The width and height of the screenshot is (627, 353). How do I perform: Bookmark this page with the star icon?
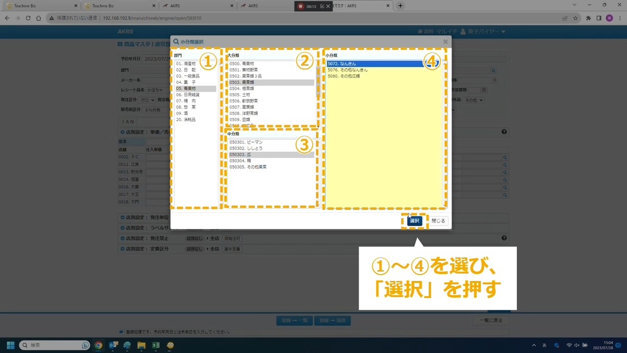tap(575, 18)
